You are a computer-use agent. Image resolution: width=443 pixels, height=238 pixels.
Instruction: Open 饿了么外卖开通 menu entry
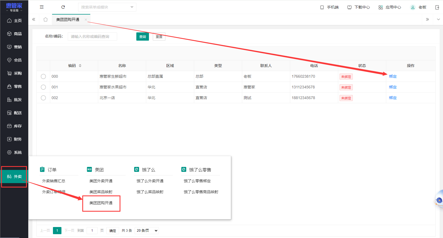pos(150,181)
